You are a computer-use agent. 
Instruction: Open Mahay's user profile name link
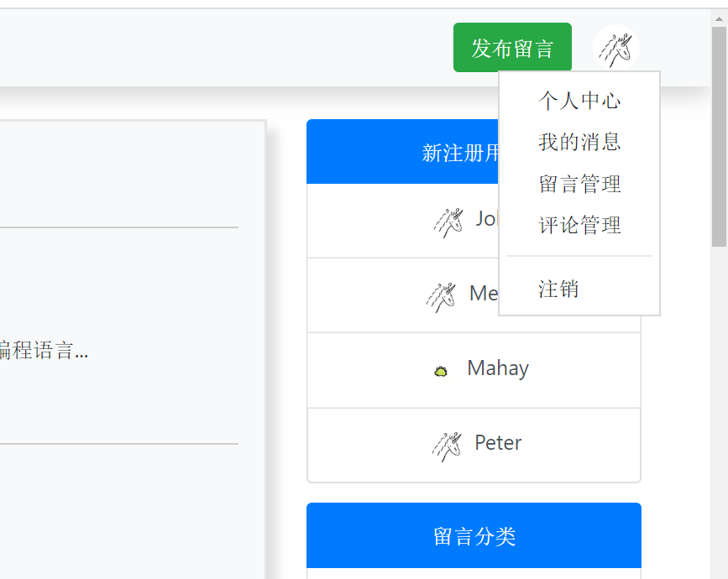point(498,368)
